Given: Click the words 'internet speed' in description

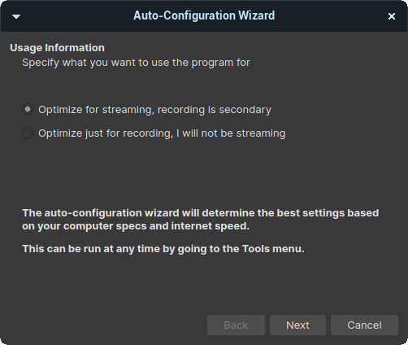Looking at the screenshot, I should tap(211, 226).
